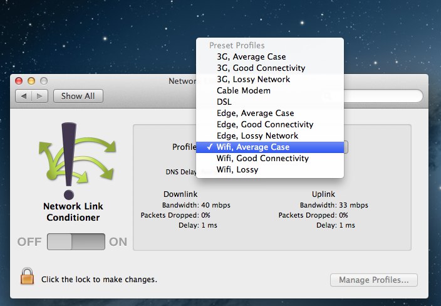Close the window with the red button
This screenshot has height=306, width=441.
tap(19, 81)
